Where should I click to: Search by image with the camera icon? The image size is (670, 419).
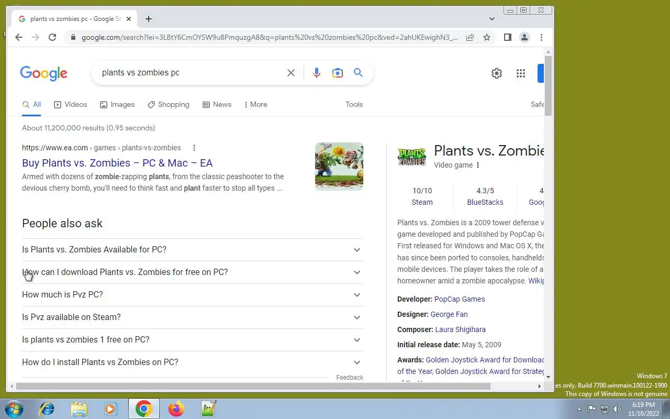[338, 73]
